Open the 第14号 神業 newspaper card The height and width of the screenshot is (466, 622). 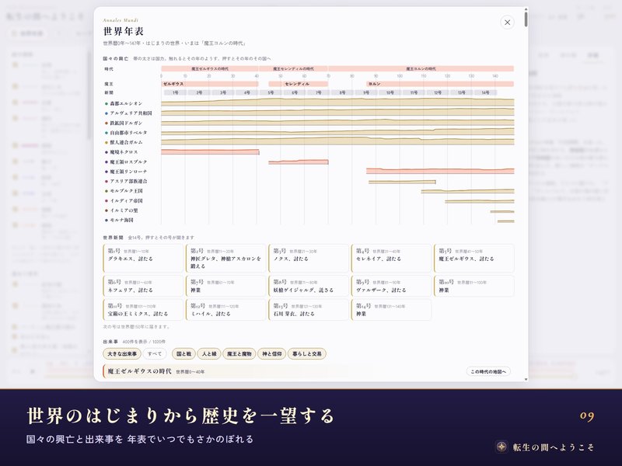click(x=391, y=310)
